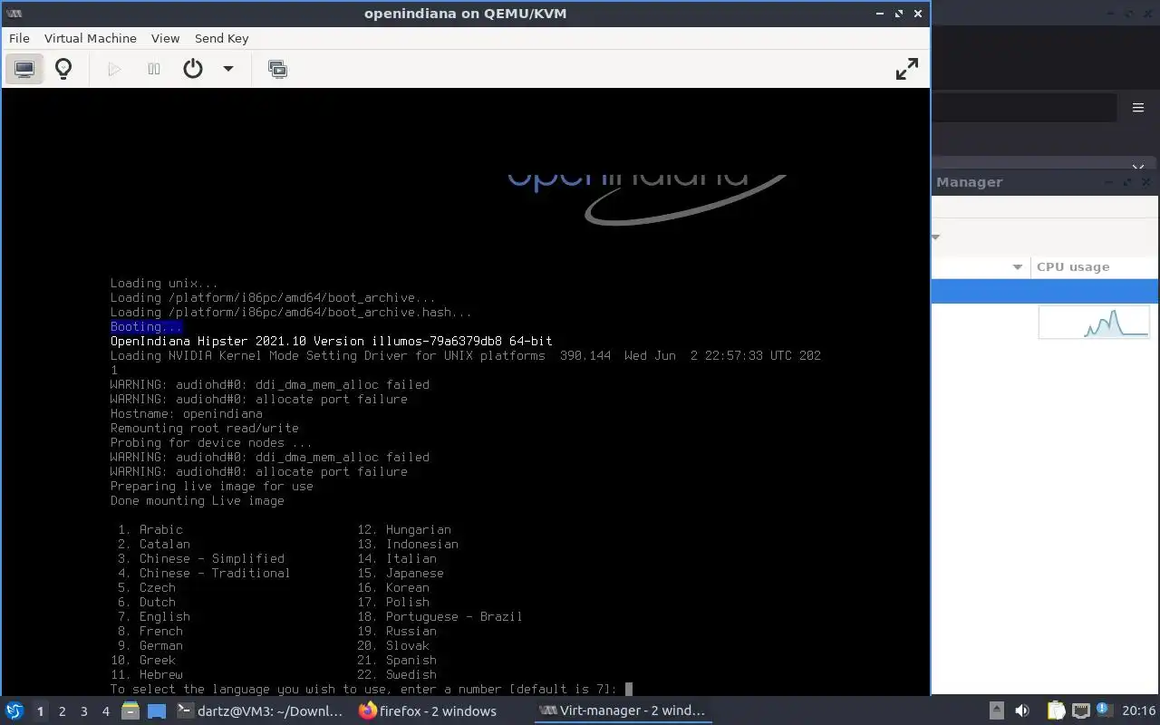
Task: Switch to workspace 1
Action: tap(40, 711)
